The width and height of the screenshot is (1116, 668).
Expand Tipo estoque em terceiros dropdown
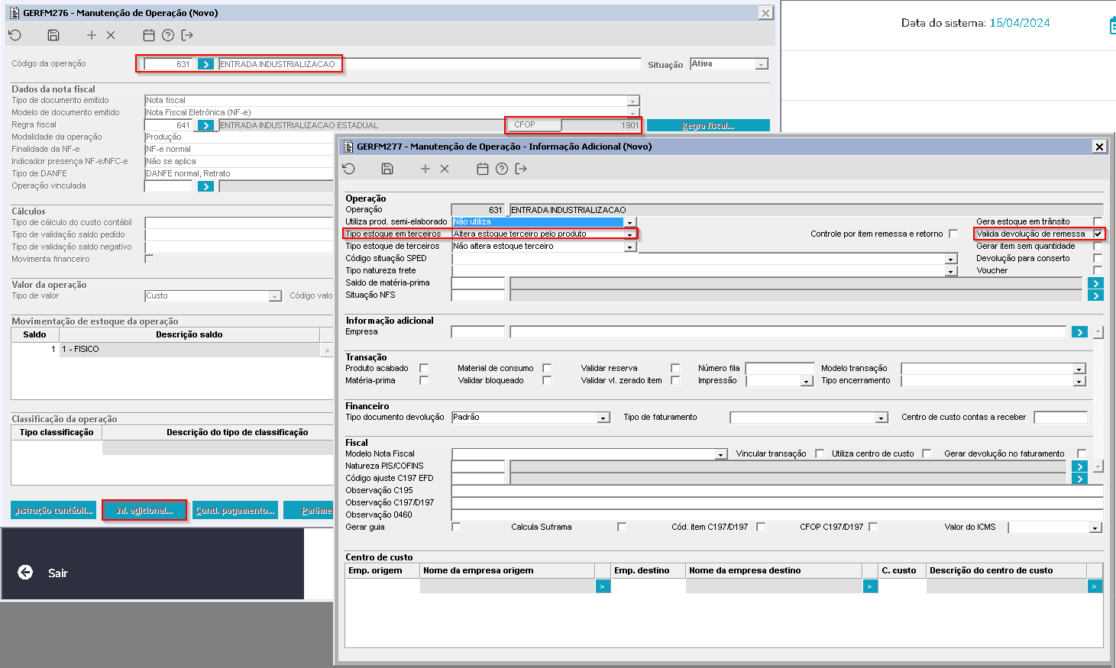coord(630,234)
